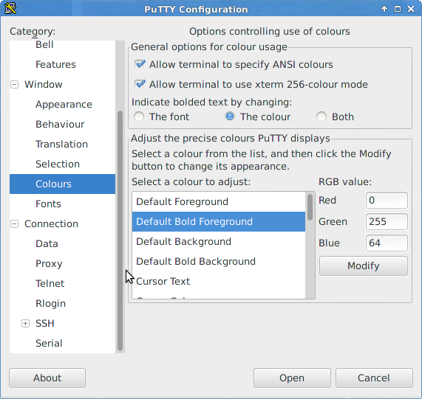
Task: Click the Blue value input field
Action: (387, 243)
